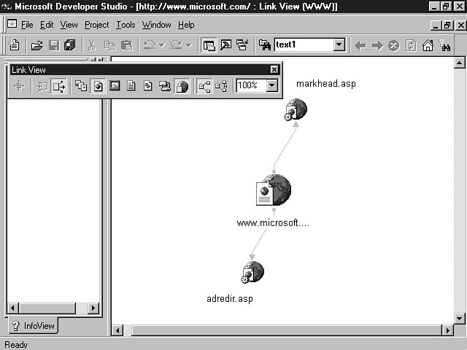The width and height of the screenshot is (467, 350).
Task: Click the Open file folder icon
Action: click(x=36, y=45)
